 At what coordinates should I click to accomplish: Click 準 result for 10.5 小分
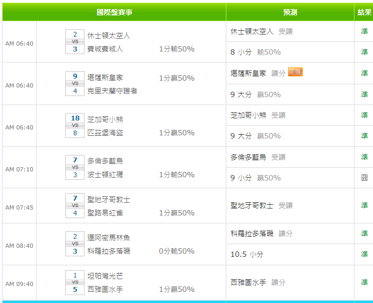tap(364, 254)
